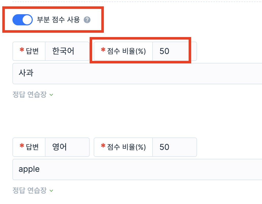262x204 pixels.
Task: Click red asterisk before 답변 in 한국어 row
Action: click(x=22, y=50)
